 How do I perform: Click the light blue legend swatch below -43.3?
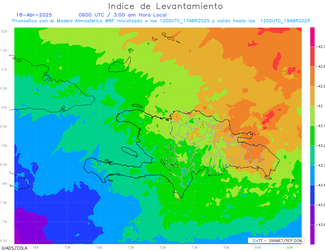[312, 175]
